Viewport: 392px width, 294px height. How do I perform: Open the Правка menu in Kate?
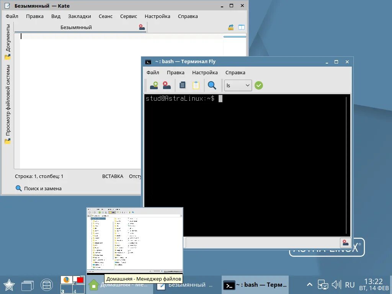(35, 16)
